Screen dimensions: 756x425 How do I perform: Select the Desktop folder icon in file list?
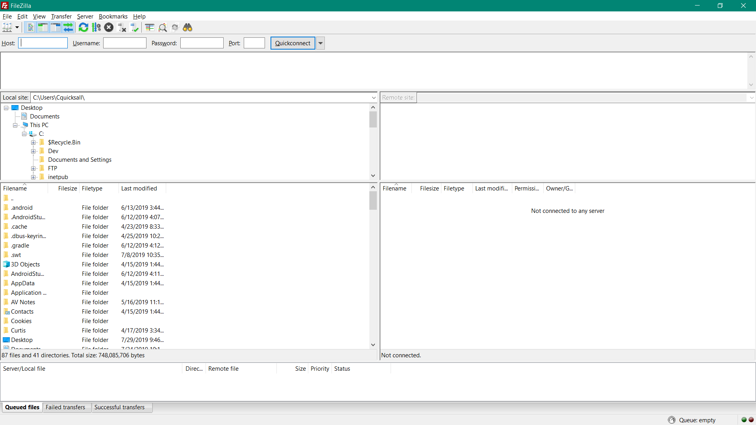click(x=6, y=340)
